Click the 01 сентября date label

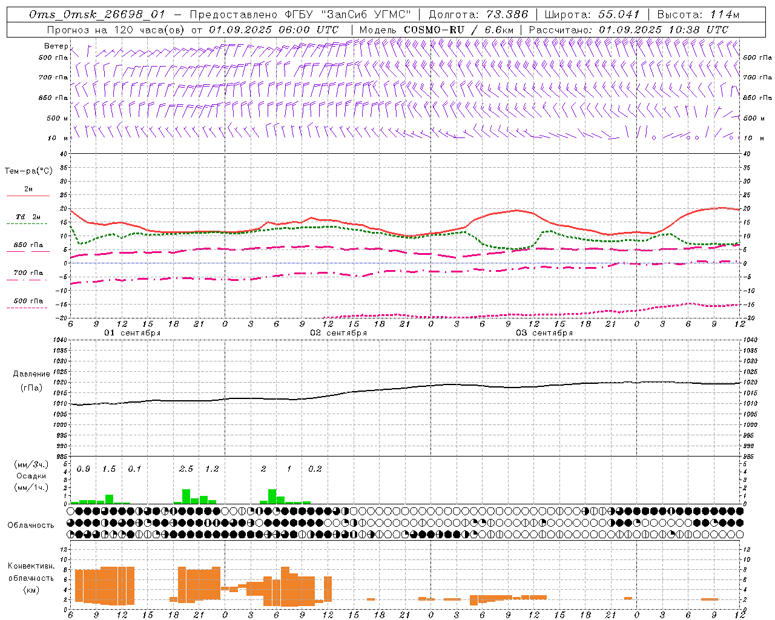(133, 333)
